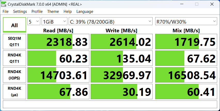Click the Mix [MB/s] column header

coord(186,31)
